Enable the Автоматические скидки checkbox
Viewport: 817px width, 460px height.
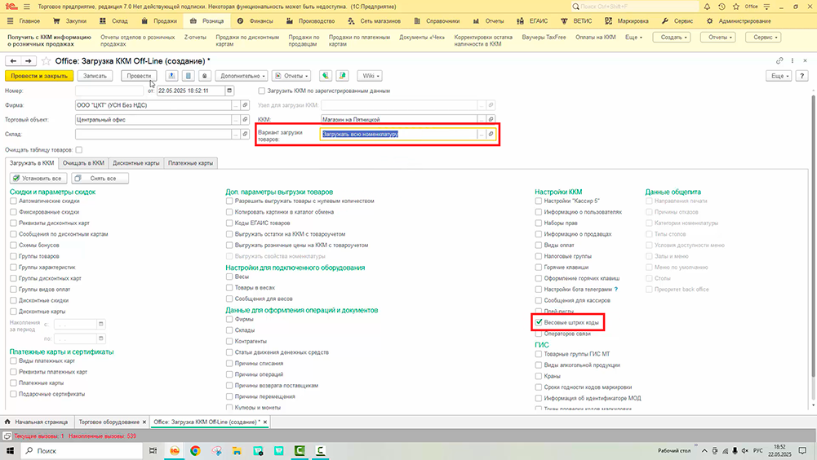[14, 201]
